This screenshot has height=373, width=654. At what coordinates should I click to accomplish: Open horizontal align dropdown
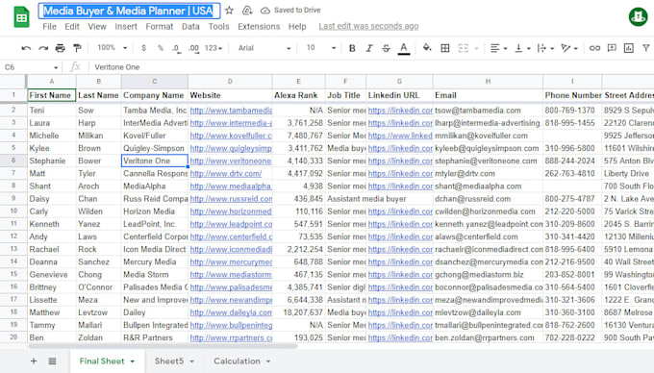point(498,48)
